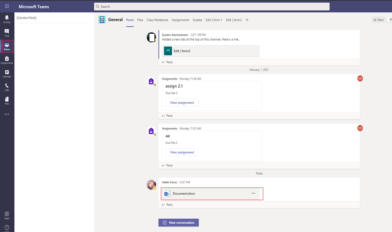Screen dimensions: 392x232
Task: Click System Administrator's avatar
Action: pyautogui.click(x=151, y=37)
